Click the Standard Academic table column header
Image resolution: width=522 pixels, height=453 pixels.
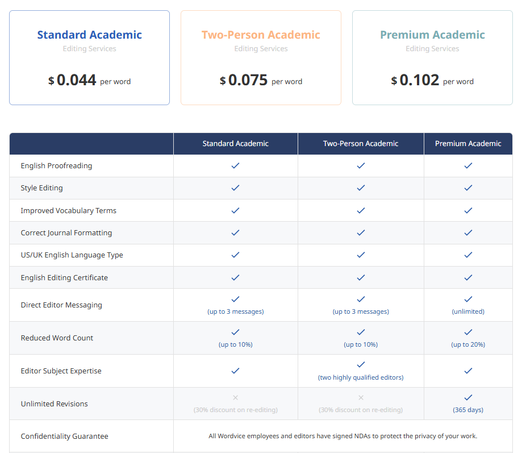pyautogui.click(x=235, y=144)
